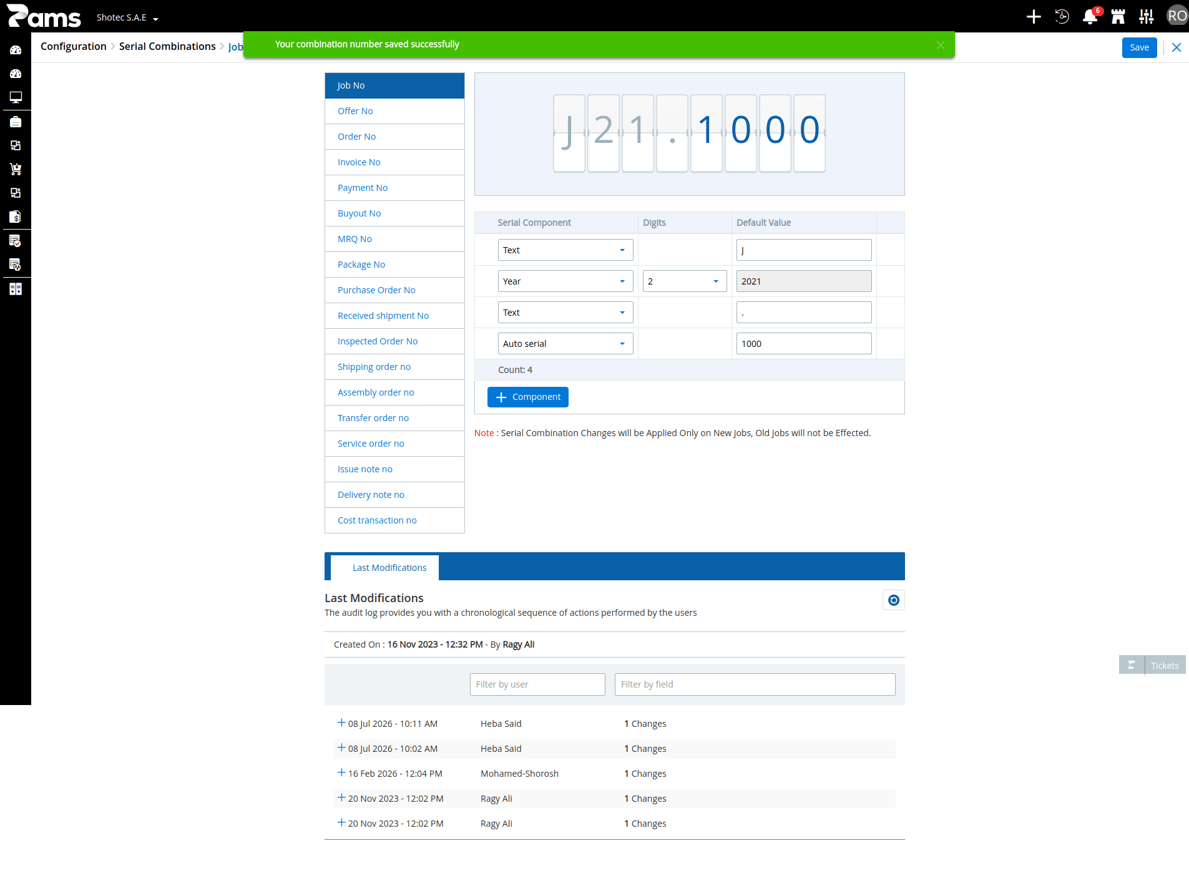Open the first row Text component dropdown
The width and height of the screenshot is (1189, 871).
pos(565,250)
